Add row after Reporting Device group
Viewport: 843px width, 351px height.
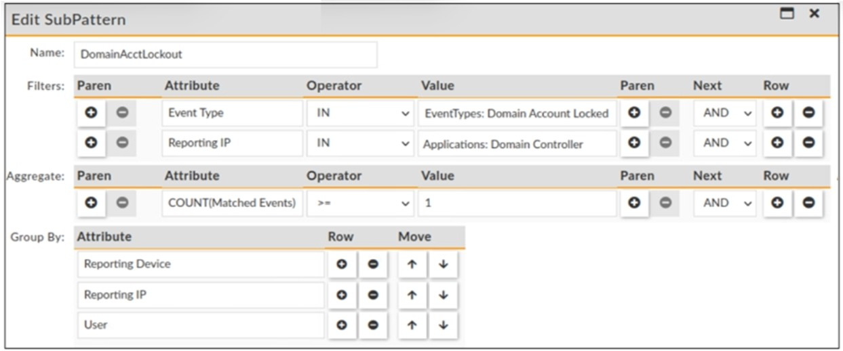click(342, 264)
